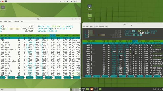
Task: Sort by CPU% column in left htop
Action: click(x=52, y=36)
